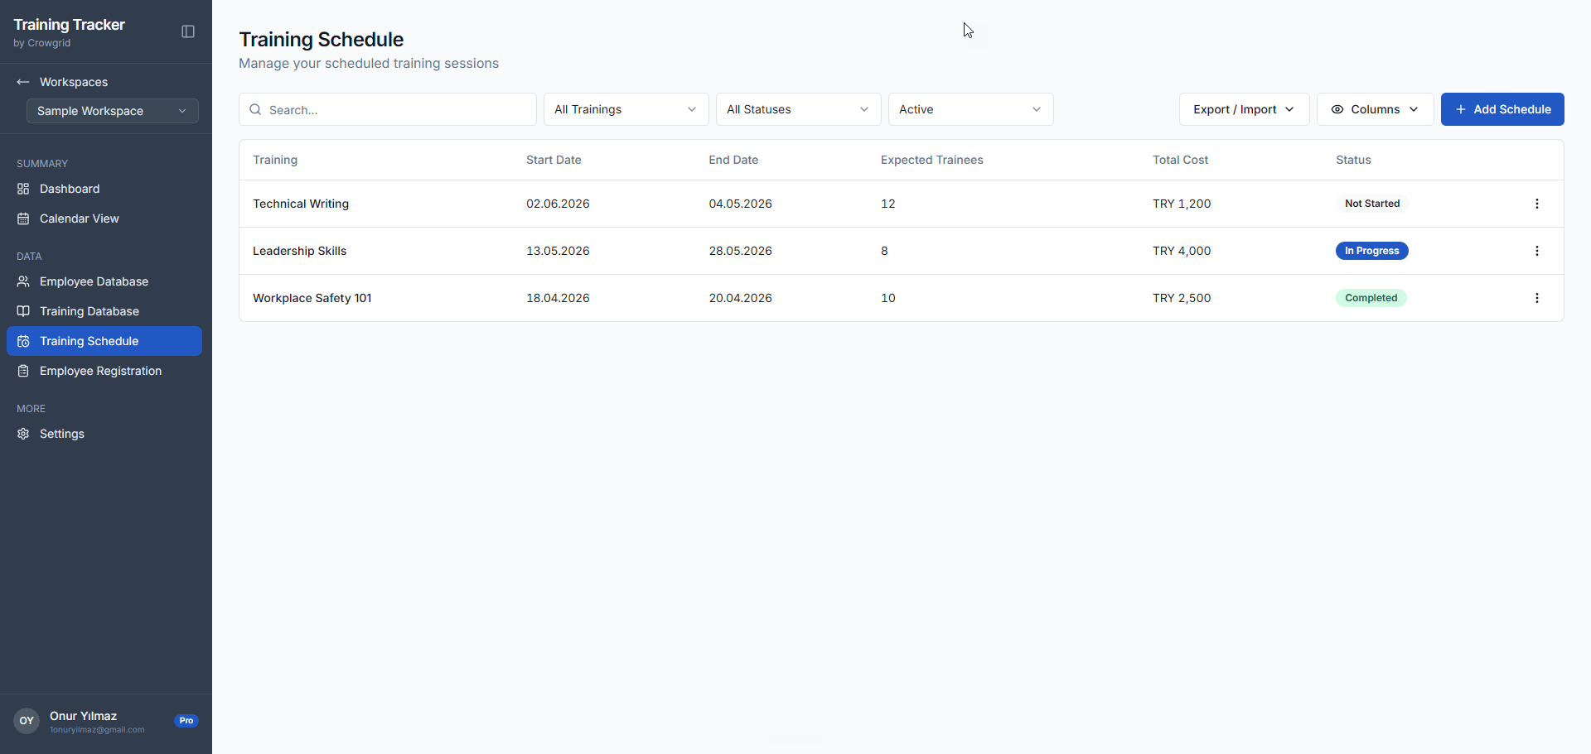Image resolution: width=1591 pixels, height=754 pixels.
Task: Collapse the sidebar using the panel icon
Action: [188, 31]
